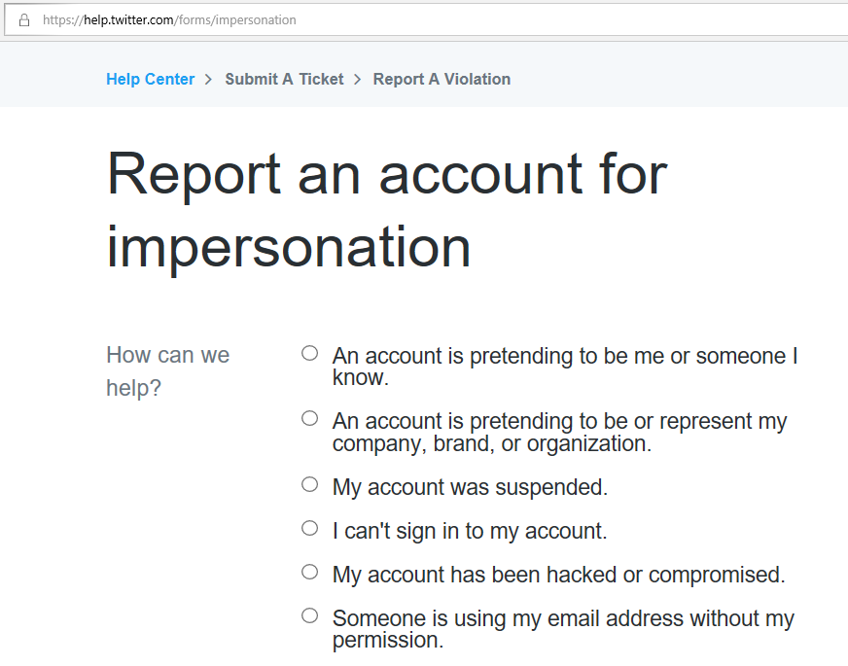Click the hacked or compromised option label text
The height and width of the screenshot is (666, 848).
pyautogui.click(x=558, y=574)
